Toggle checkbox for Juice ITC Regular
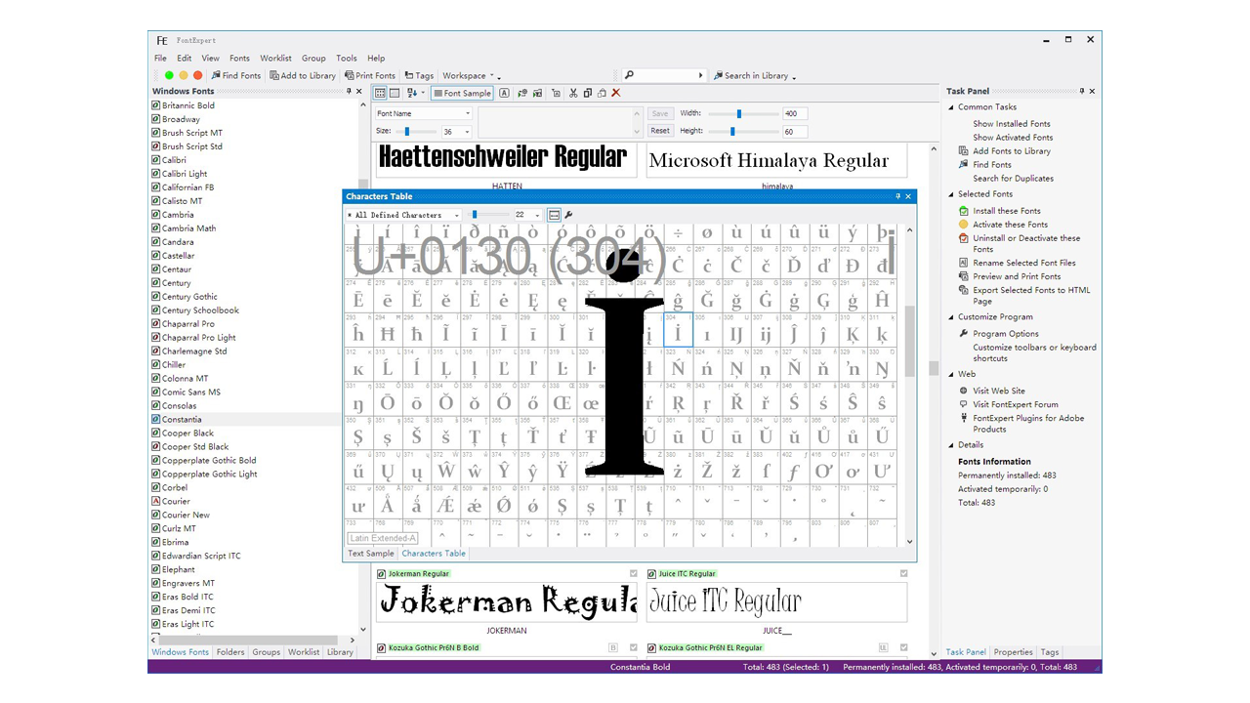 904,574
